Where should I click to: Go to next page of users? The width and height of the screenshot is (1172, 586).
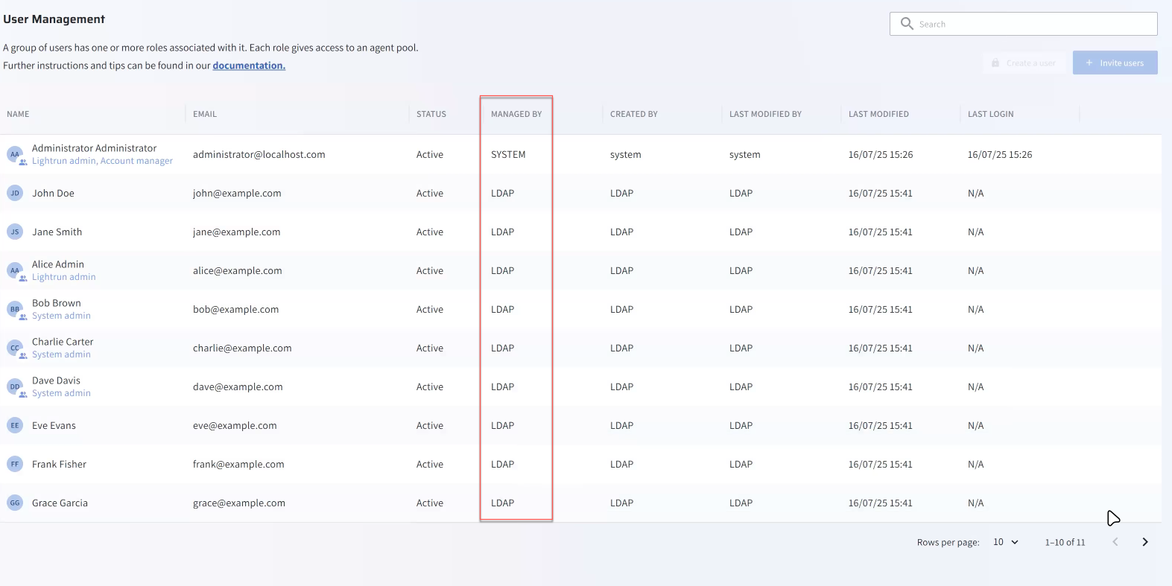point(1144,542)
